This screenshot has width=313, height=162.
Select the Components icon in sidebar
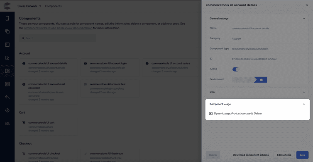pyautogui.click(x=7, y=71)
